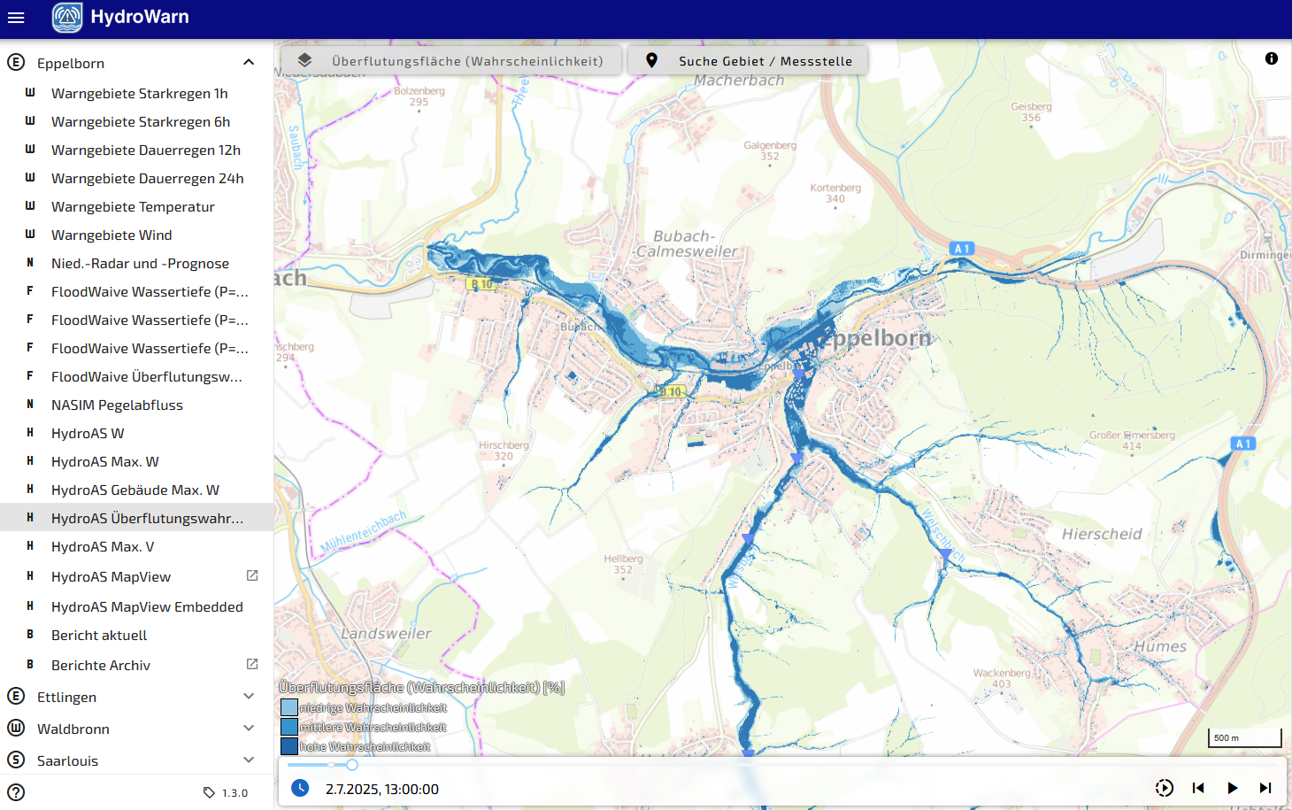Viewport: 1292px width, 810px height.
Task: Click Suche Gebiet / Messstelle button
Action: click(x=748, y=61)
